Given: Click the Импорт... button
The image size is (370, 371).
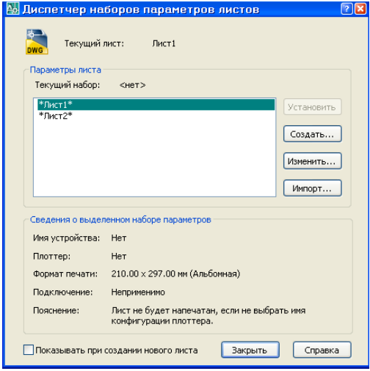Looking at the screenshot, I should [x=312, y=188].
